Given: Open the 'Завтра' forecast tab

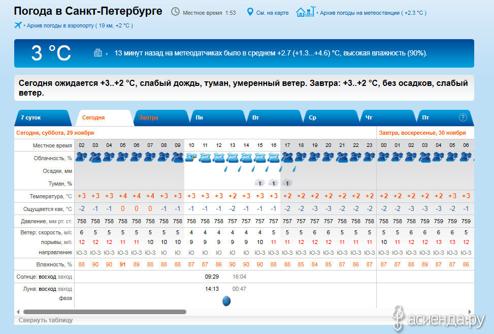Looking at the screenshot, I should [x=148, y=117].
